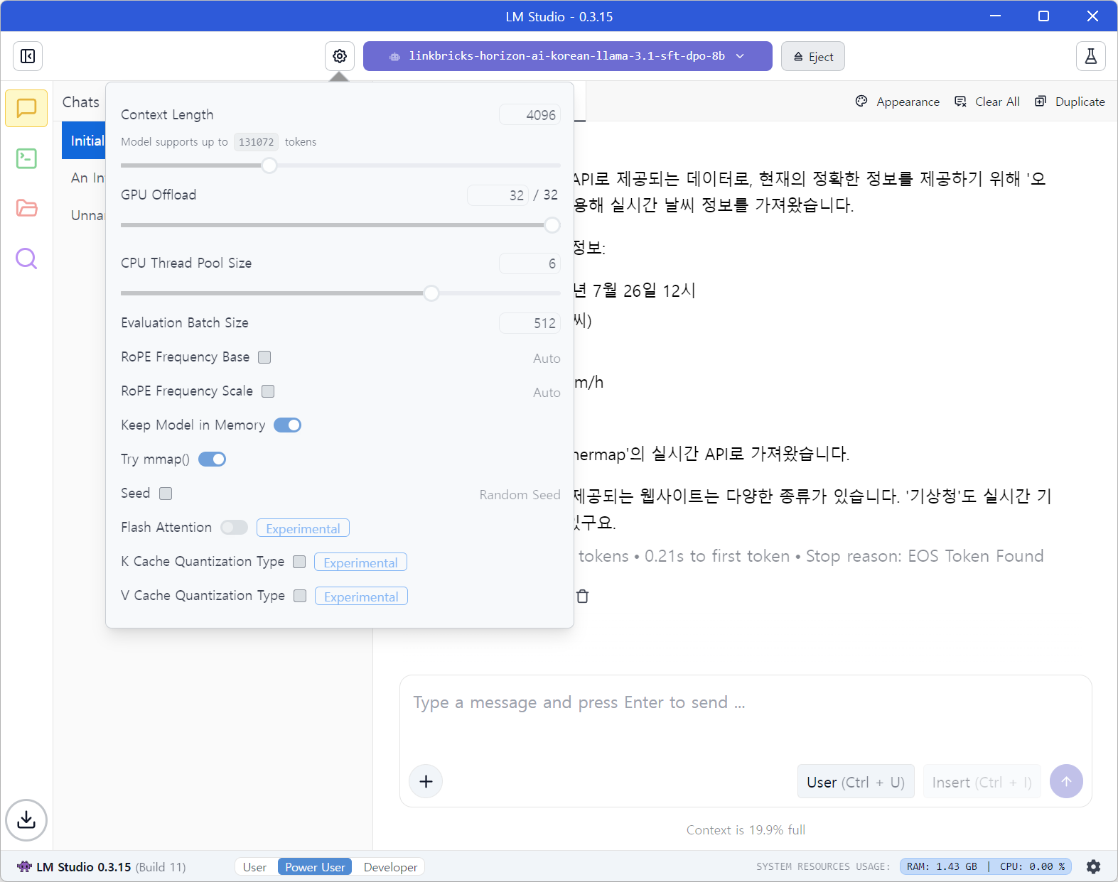Turn on Flash Attention toggle
This screenshot has height=882, width=1118.
(234, 528)
